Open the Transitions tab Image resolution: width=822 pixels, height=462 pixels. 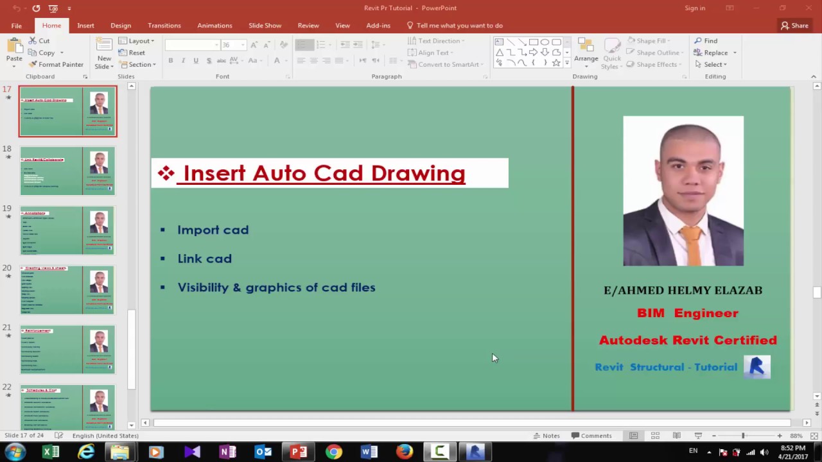coord(164,26)
